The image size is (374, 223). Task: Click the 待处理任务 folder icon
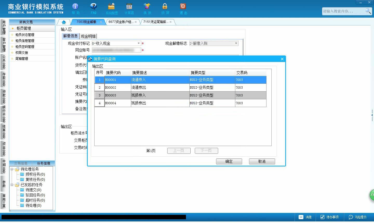coord(17,169)
